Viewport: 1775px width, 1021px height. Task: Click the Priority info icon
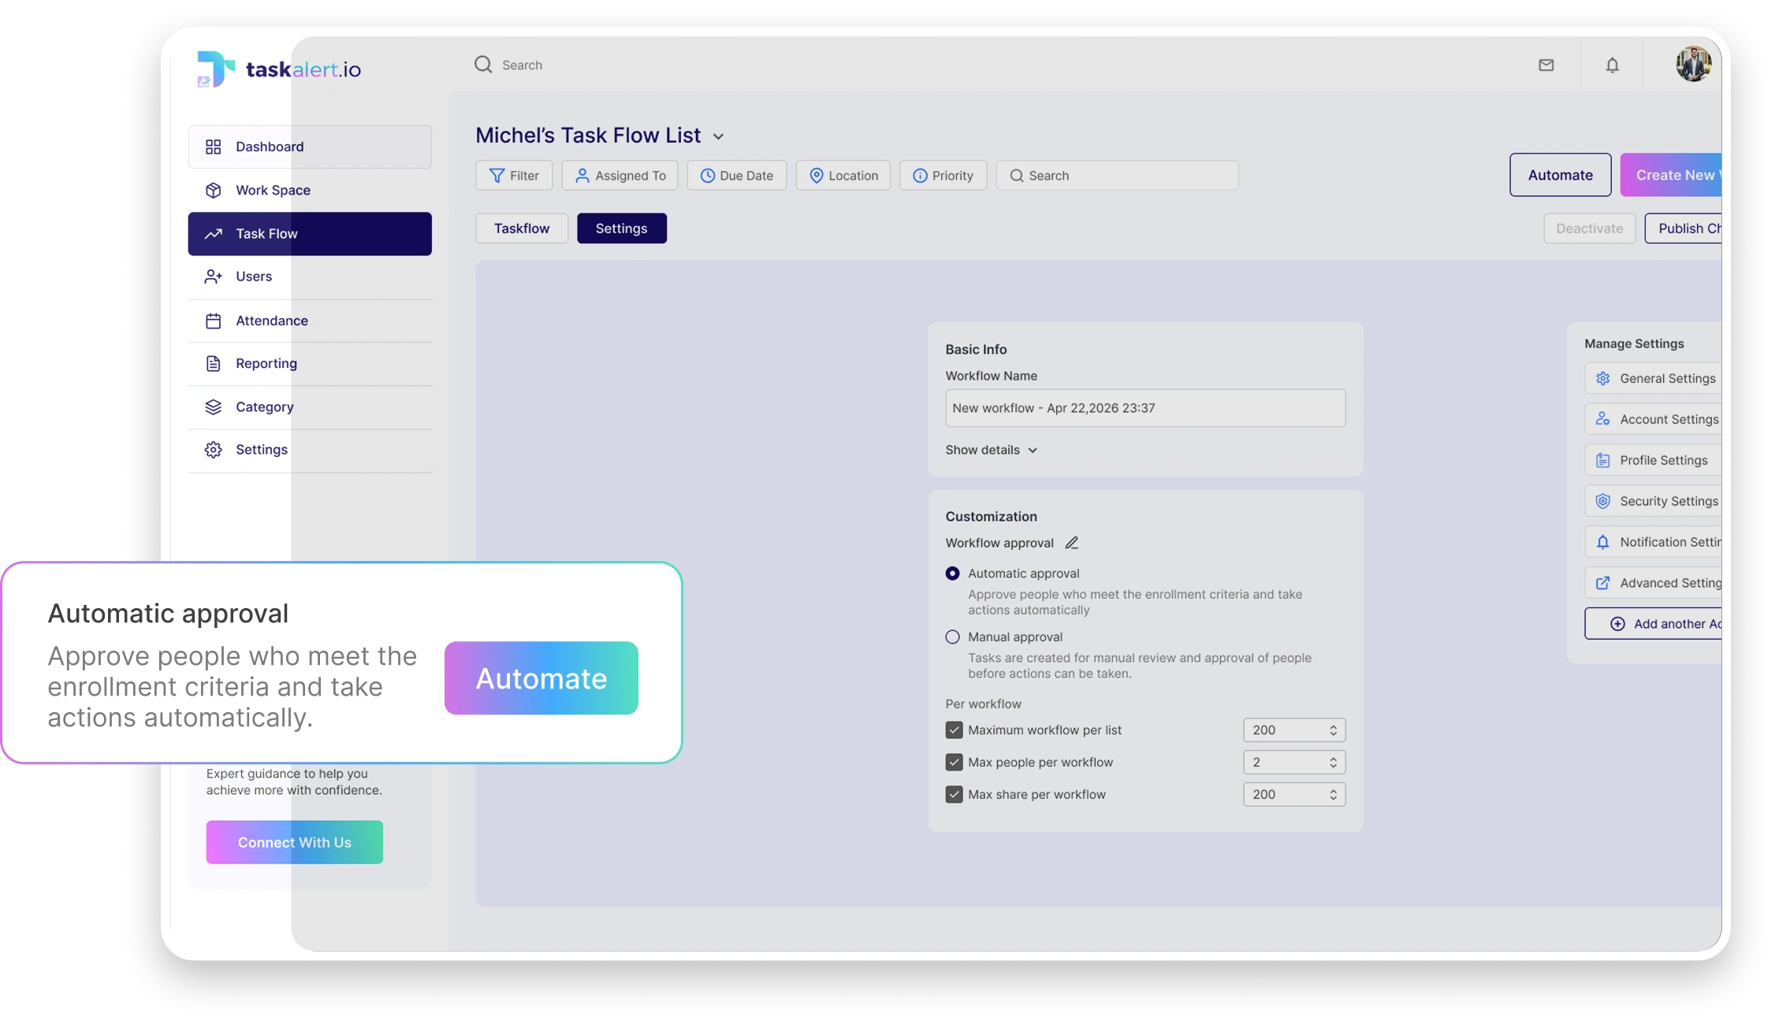point(920,176)
